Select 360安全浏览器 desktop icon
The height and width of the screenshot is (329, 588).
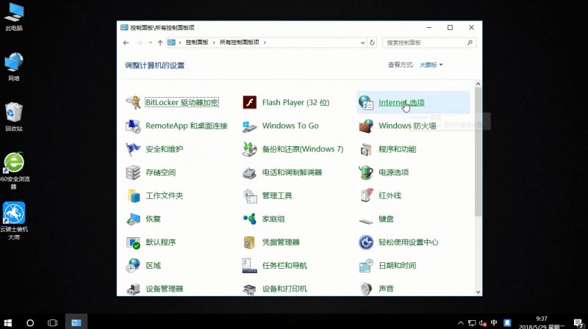(14, 171)
